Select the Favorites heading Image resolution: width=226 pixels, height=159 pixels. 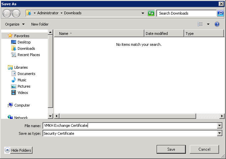[x=22, y=36]
